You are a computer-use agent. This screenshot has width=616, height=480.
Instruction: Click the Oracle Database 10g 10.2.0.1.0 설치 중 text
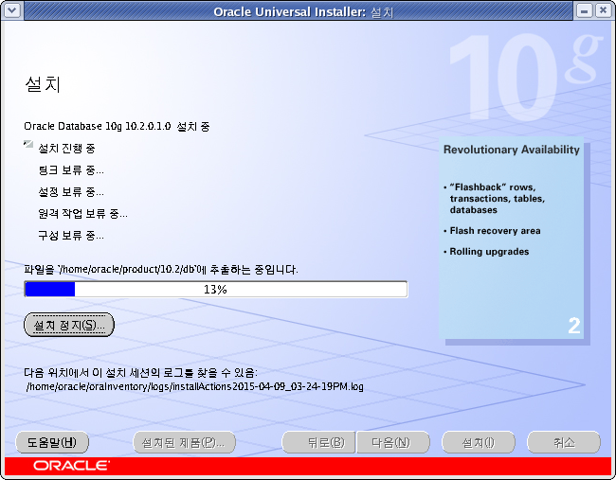click(x=117, y=126)
